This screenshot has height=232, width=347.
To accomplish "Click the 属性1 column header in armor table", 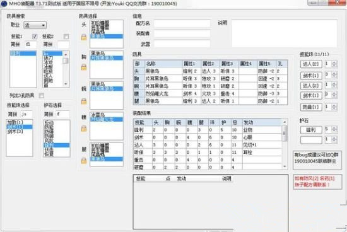I will 191,64.
